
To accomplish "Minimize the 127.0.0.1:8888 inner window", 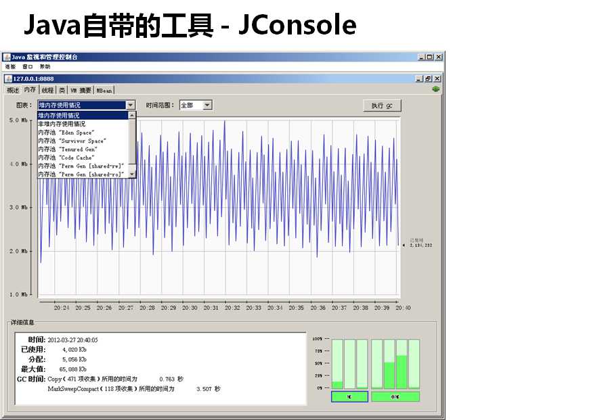I will click(419, 79).
